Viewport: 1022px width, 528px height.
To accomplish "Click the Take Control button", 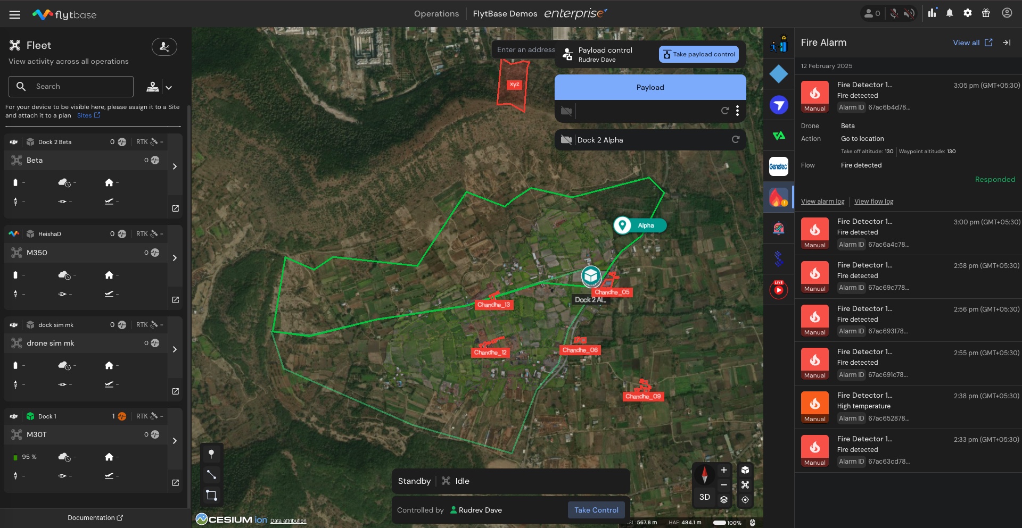I will [596, 510].
